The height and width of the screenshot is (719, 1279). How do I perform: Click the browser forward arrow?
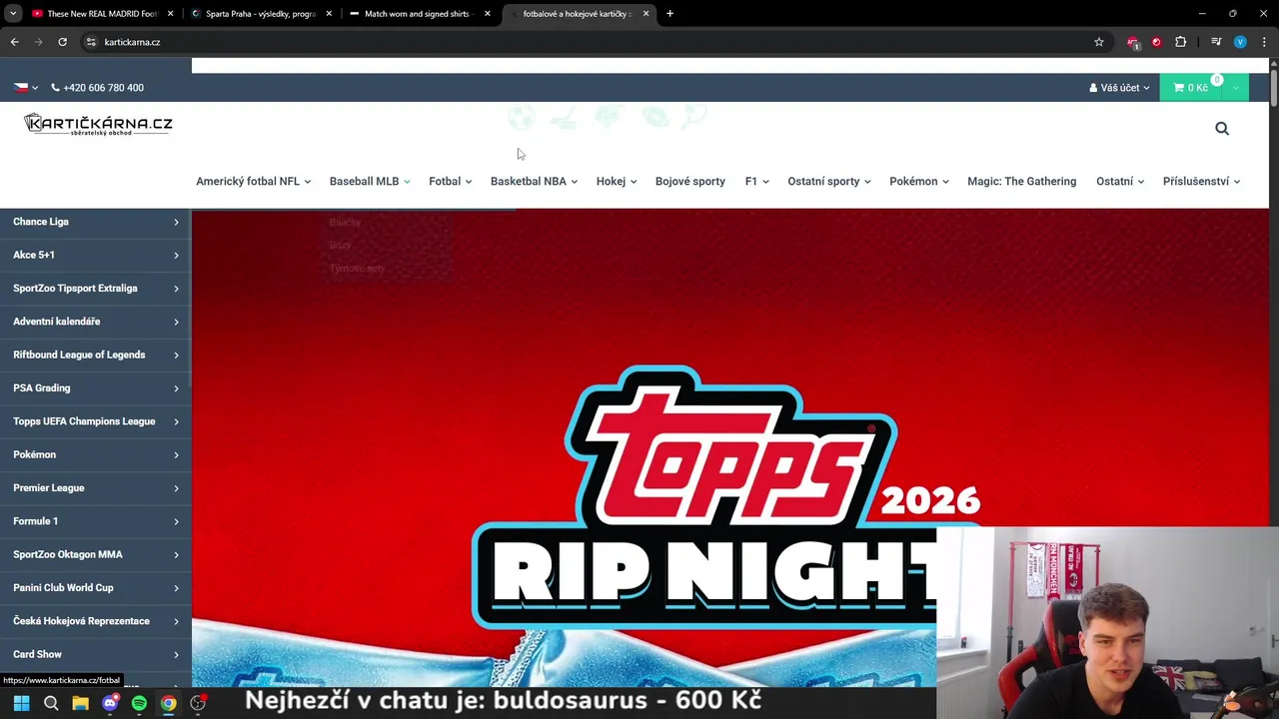[x=38, y=42]
